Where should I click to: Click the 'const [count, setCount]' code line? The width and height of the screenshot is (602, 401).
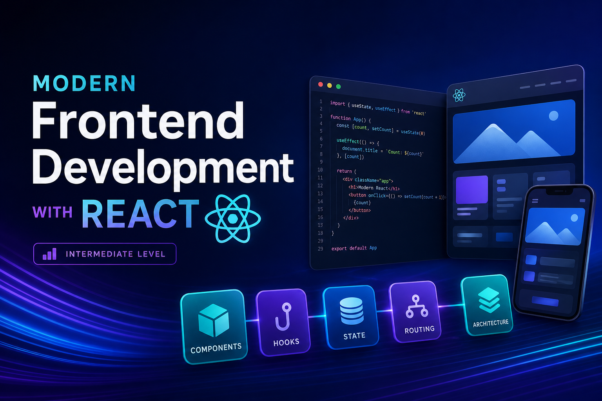381,129
